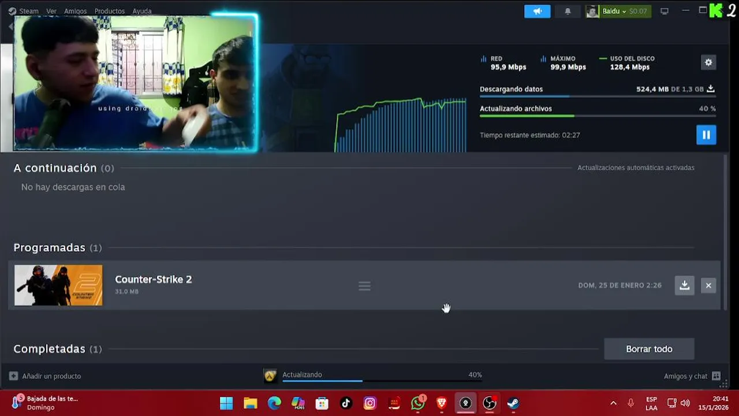The width and height of the screenshot is (739, 416).
Task: Open the Windows Start menu
Action: click(x=226, y=403)
